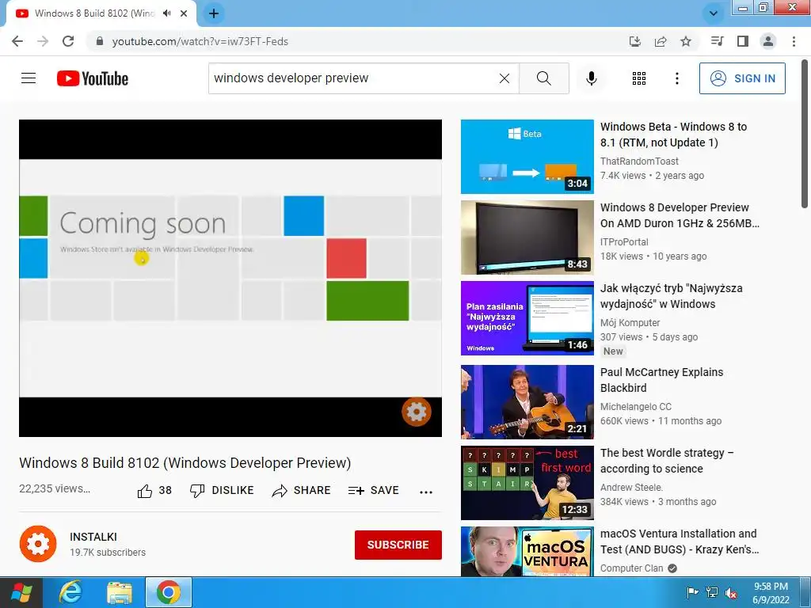Click the video player area
This screenshot has width=811, height=608.
click(230, 278)
